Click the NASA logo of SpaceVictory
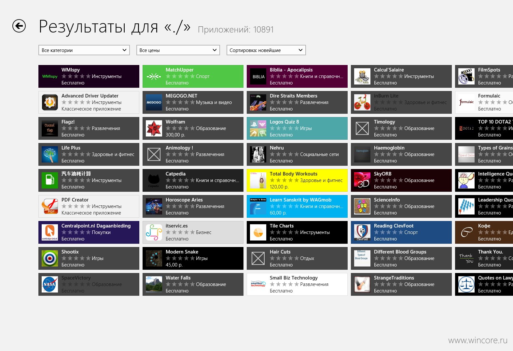513x351 pixels. coord(50,284)
